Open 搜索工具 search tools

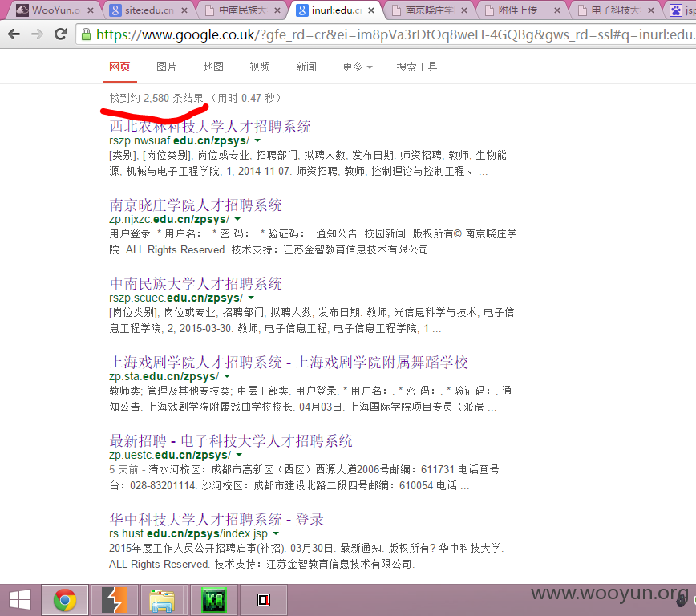pyautogui.click(x=417, y=67)
